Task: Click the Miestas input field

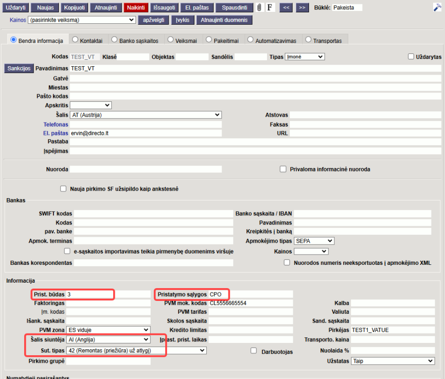Action: tap(256, 87)
